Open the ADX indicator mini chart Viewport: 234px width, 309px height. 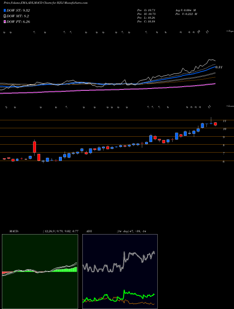(x=120, y=272)
